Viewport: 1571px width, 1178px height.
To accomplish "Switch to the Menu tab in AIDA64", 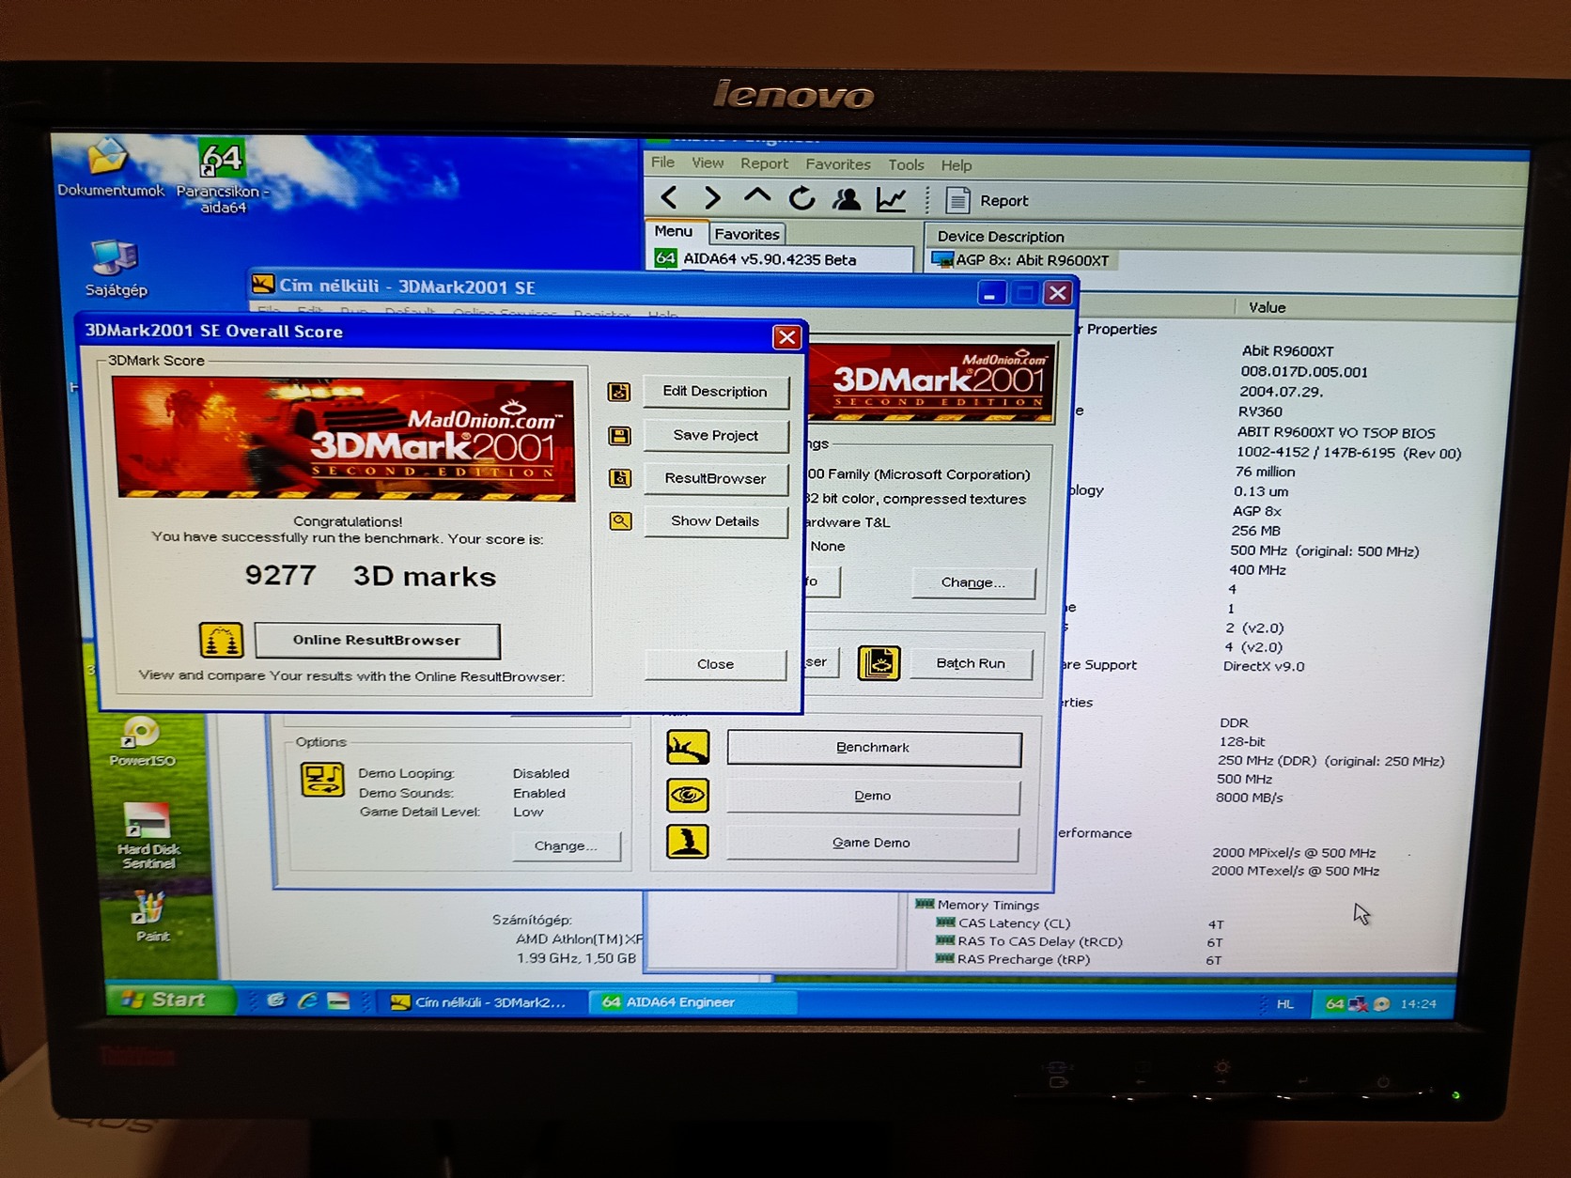I will 674,231.
